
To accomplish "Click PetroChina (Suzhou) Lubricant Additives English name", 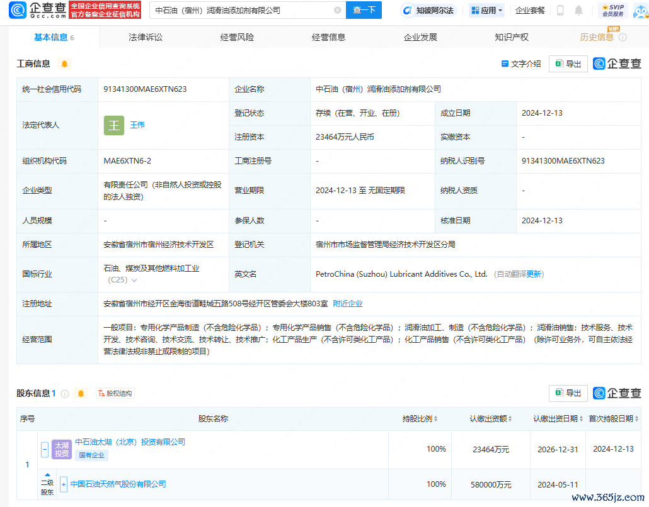I will pyautogui.click(x=401, y=274).
